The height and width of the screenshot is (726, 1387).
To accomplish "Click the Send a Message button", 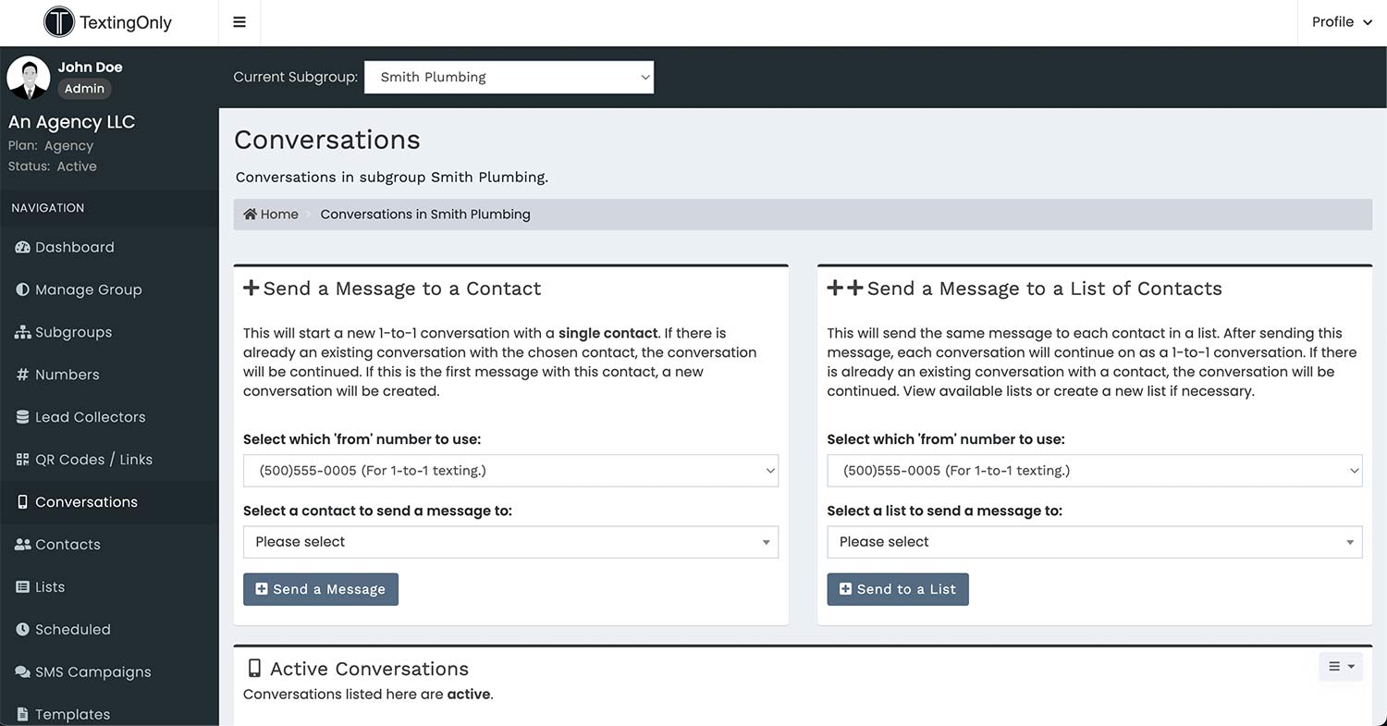I will (x=320, y=589).
